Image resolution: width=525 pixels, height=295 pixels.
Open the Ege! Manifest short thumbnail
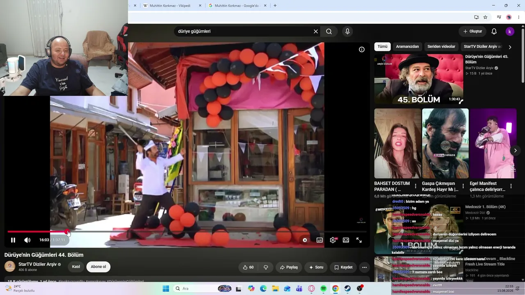click(x=493, y=143)
